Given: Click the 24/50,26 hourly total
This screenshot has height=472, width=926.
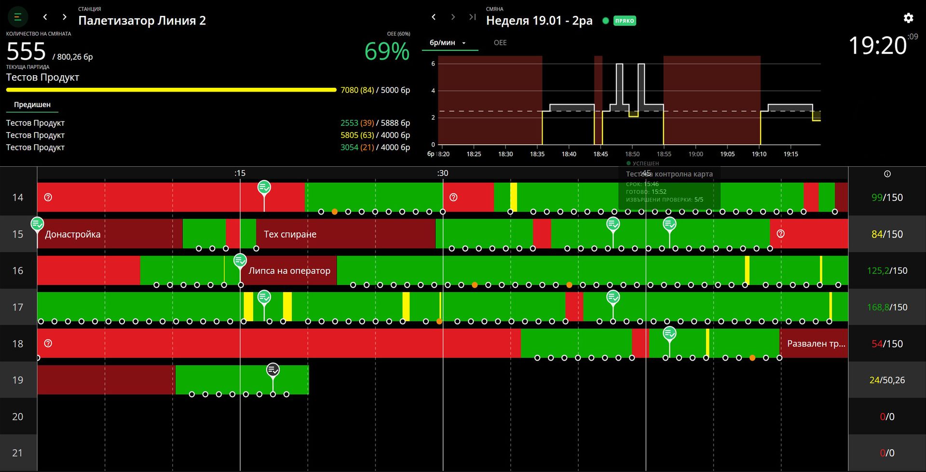Looking at the screenshot, I should click(x=887, y=380).
